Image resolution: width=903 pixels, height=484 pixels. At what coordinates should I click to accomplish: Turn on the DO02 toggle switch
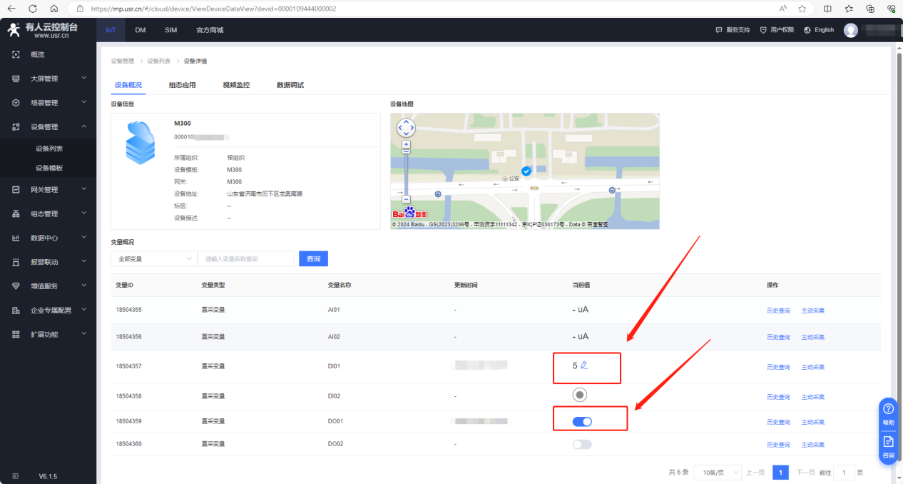(x=582, y=444)
